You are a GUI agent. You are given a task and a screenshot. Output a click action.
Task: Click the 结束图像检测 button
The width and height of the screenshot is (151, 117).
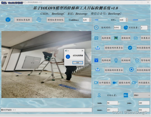[143, 48]
